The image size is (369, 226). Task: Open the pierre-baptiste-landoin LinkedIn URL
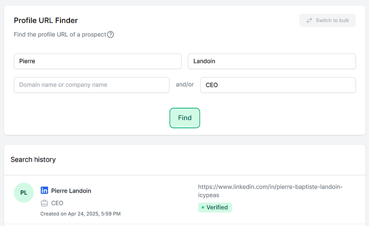tap(270, 191)
